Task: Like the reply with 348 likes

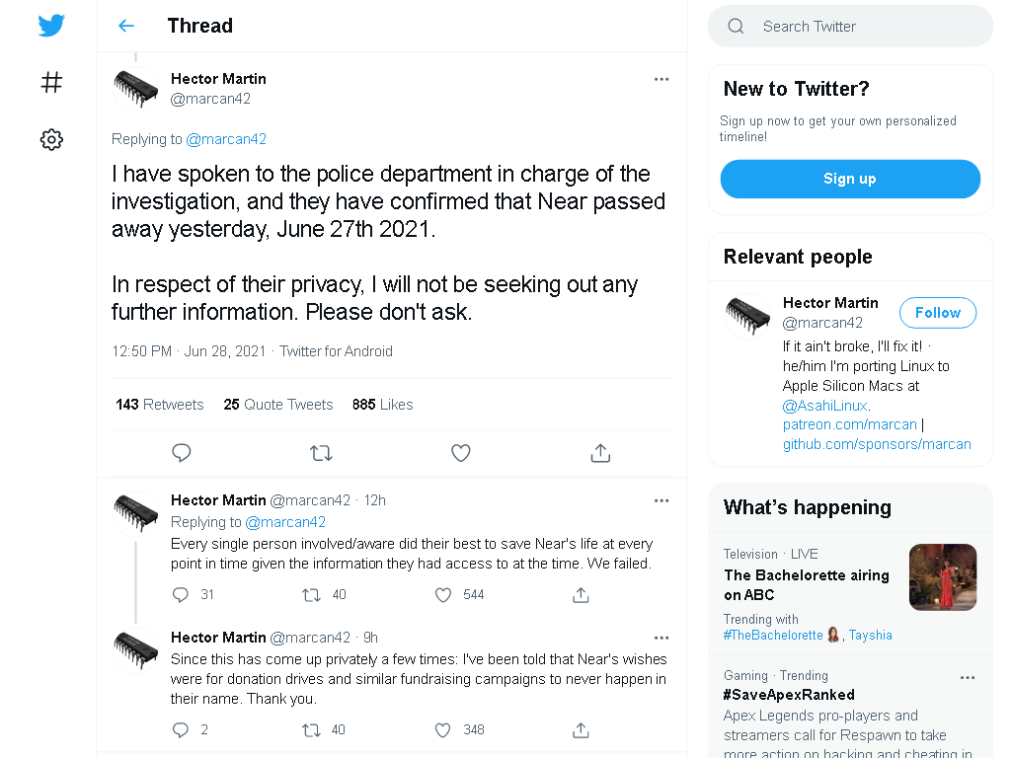Action: (442, 730)
